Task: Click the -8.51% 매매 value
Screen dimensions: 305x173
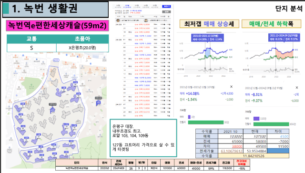Action: click(257, 94)
